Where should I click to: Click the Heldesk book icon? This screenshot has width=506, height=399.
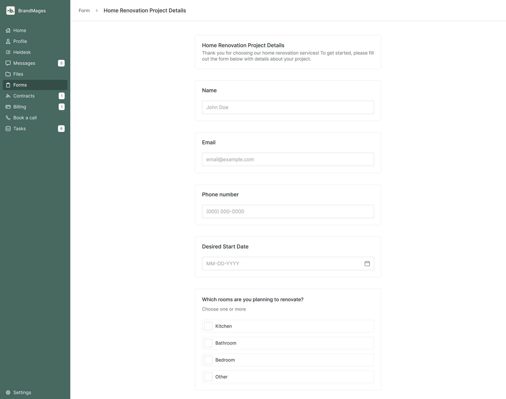pyautogui.click(x=8, y=52)
